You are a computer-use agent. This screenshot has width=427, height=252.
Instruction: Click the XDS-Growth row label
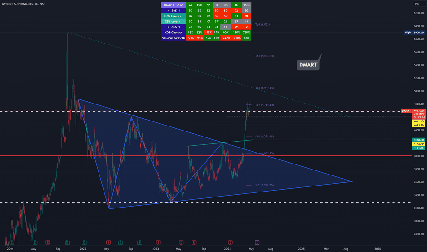point(174,33)
